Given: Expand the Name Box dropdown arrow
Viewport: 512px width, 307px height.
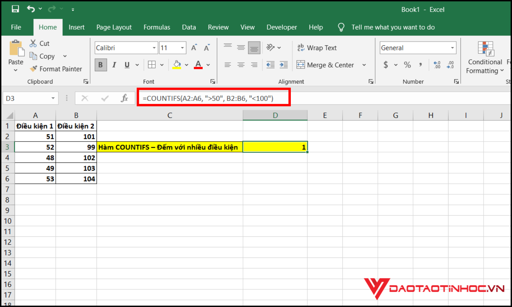Looking at the screenshot, I should (53, 98).
